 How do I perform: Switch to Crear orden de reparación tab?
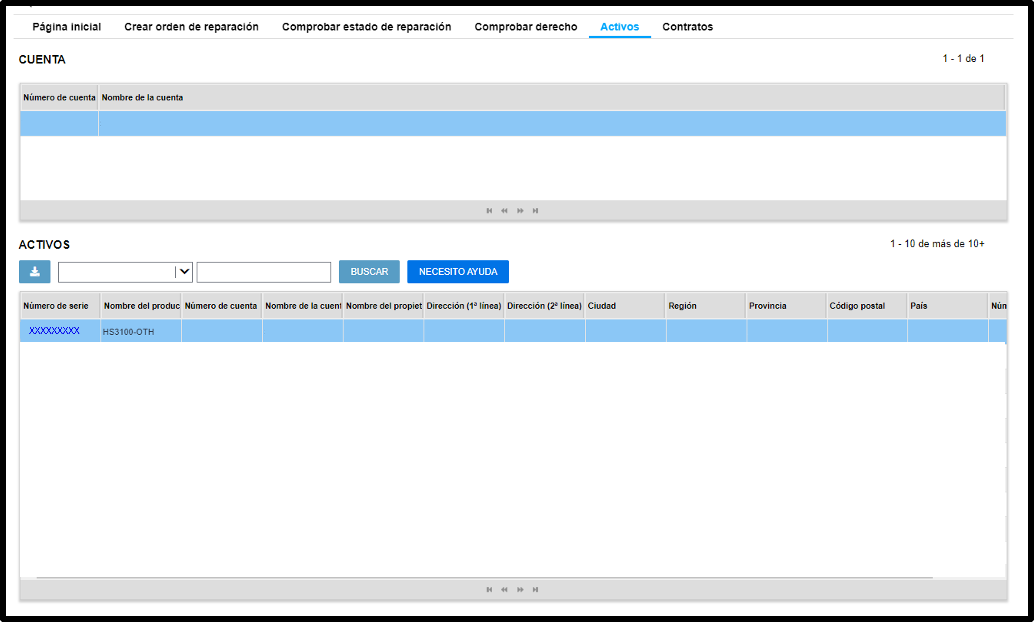pos(192,27)
